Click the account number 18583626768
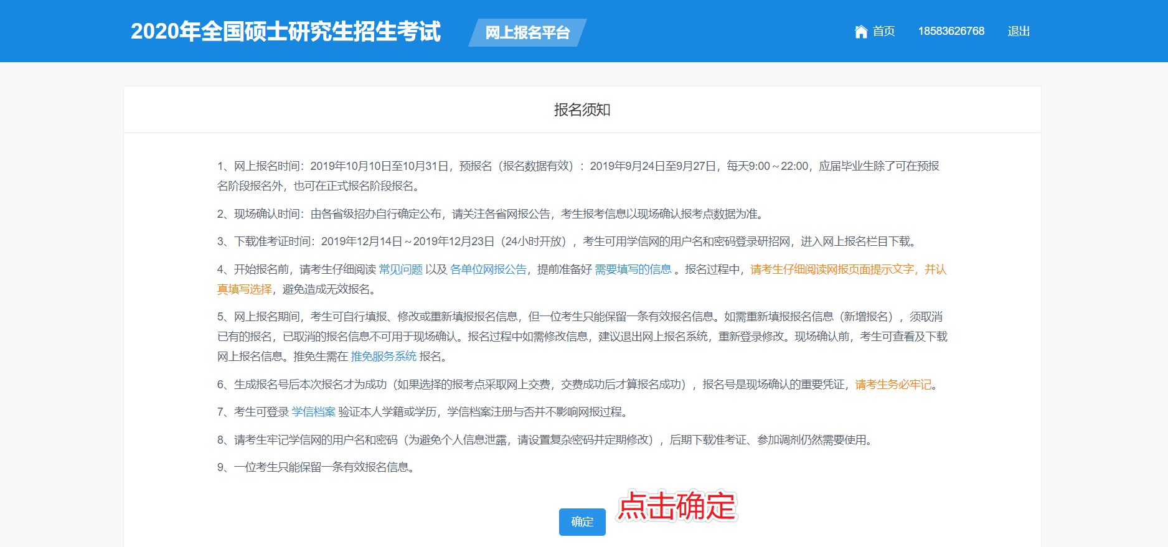This screenshot has height=547, width=1168. [x=951, y=31]
